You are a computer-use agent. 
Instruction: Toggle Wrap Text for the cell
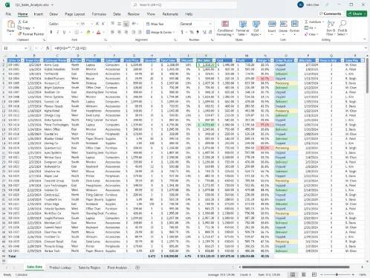(x=155, y=24)
